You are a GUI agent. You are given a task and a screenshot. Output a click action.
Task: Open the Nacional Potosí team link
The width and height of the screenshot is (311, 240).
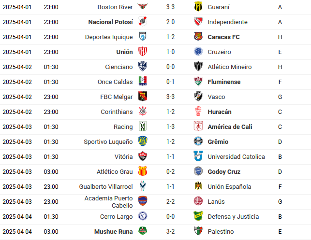[x=110, y=22]
